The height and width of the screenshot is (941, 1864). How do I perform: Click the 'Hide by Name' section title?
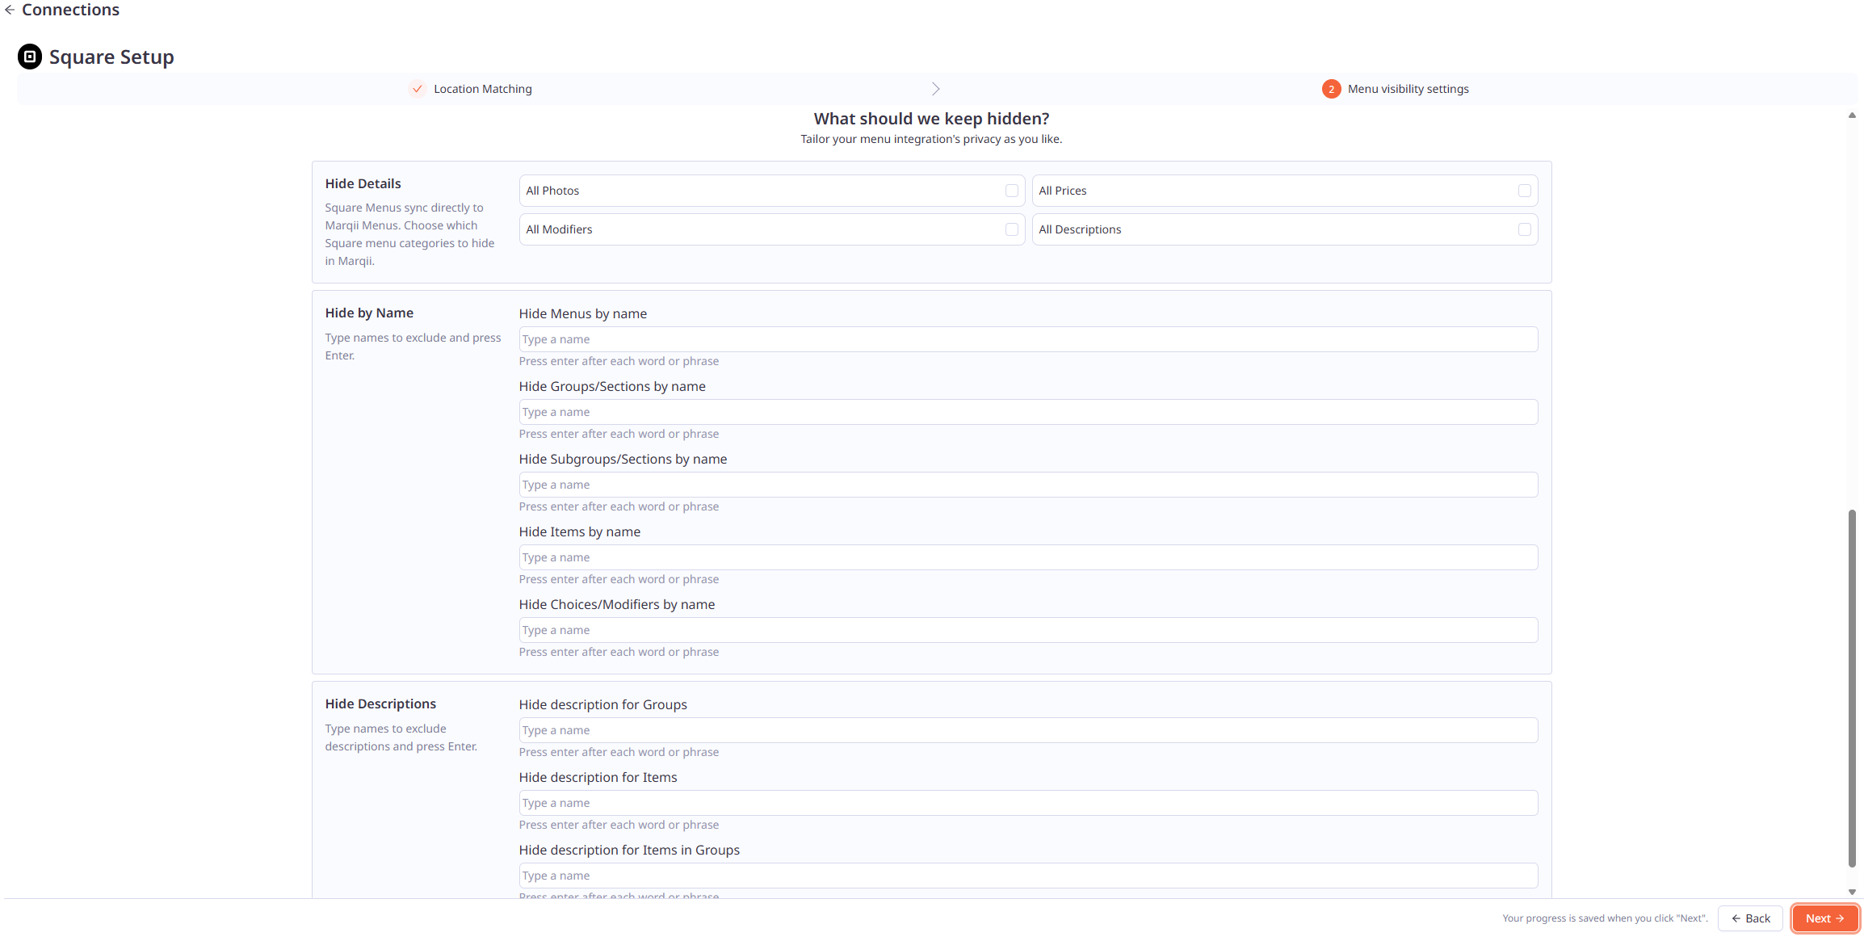tap(369, 313)
